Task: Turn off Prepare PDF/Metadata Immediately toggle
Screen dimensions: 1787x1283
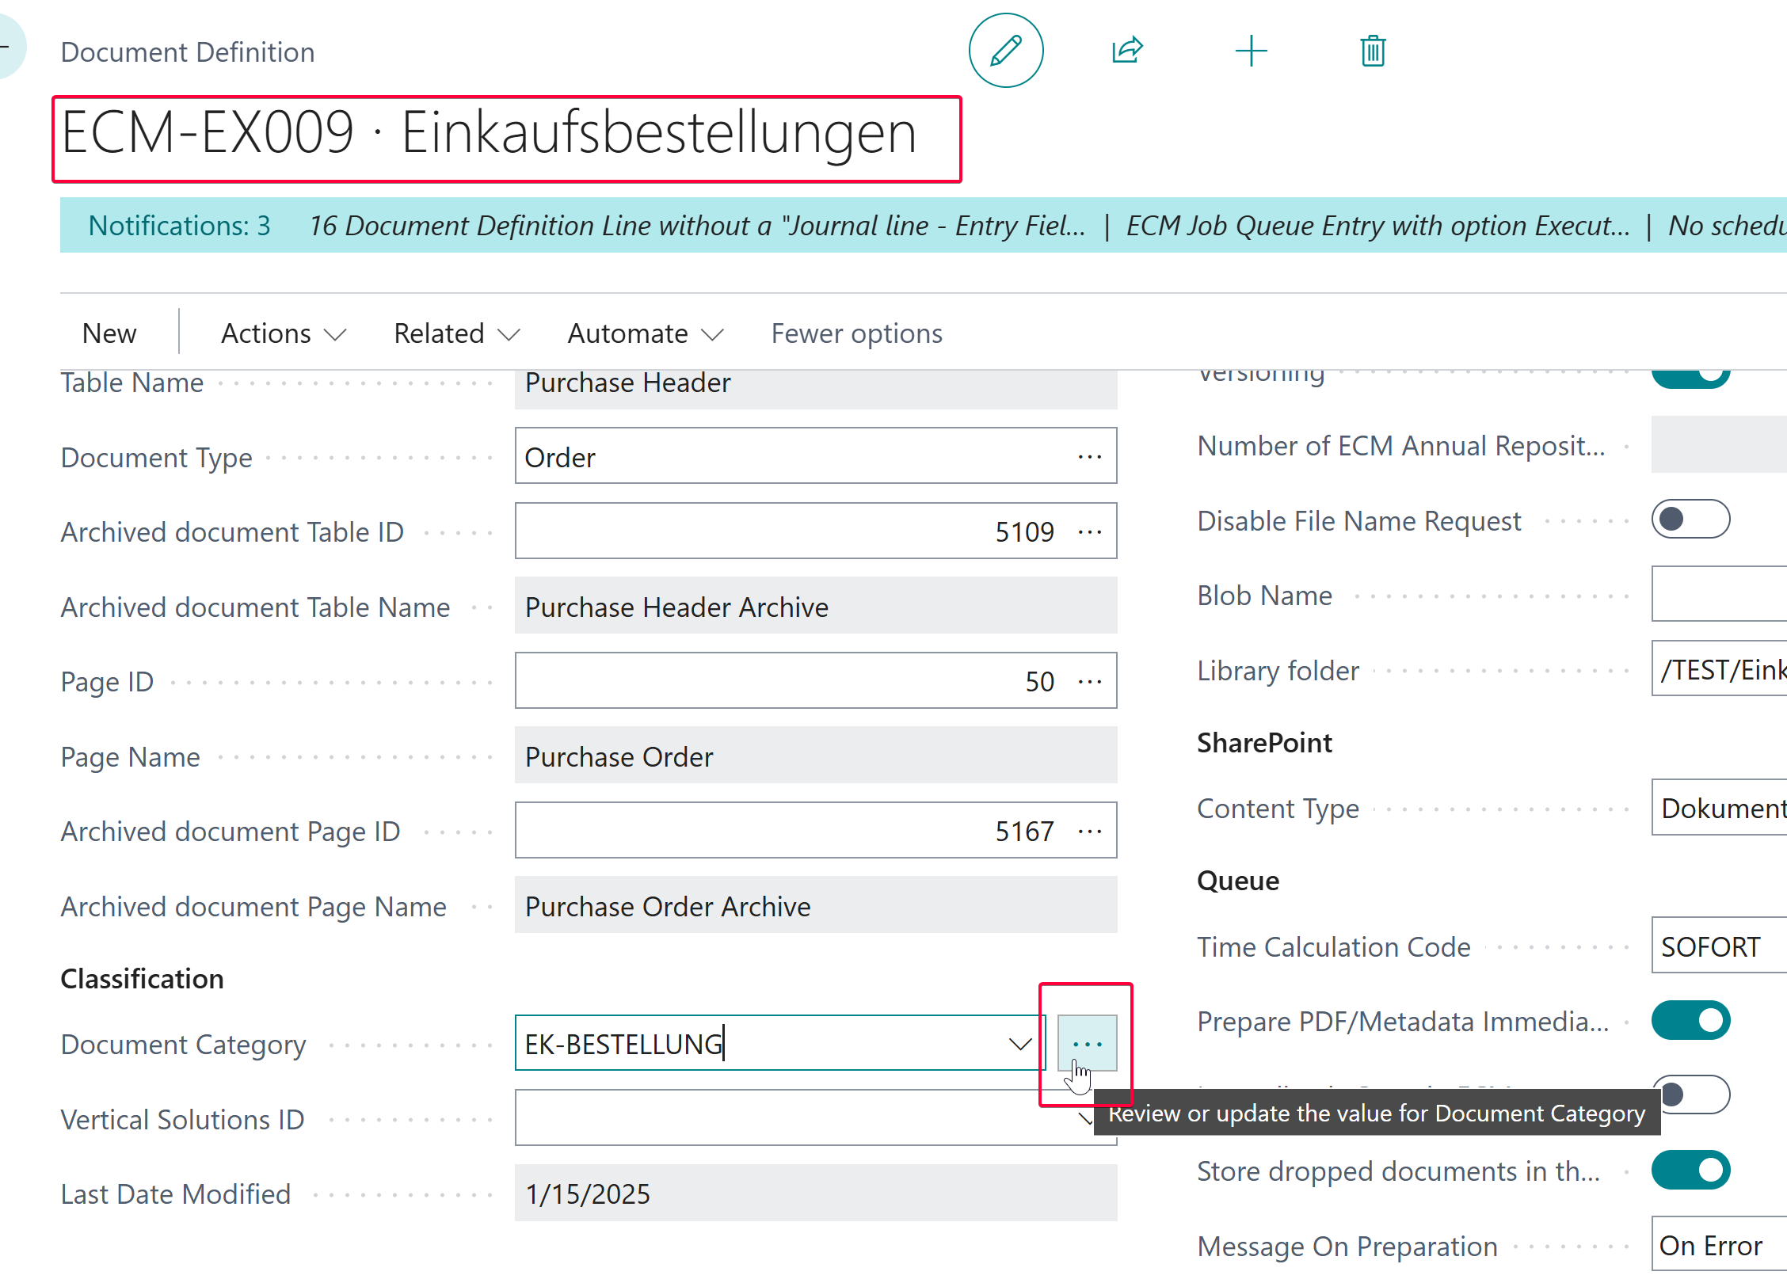Action: click(1690, 1020)
